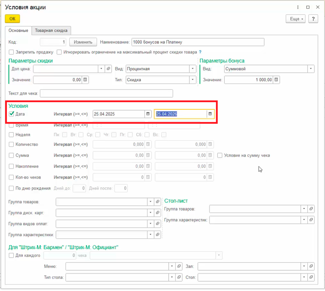The image size is (325, 291).
Task: Switch to the Товарная скидка tab
Action: tap(51, 30)
